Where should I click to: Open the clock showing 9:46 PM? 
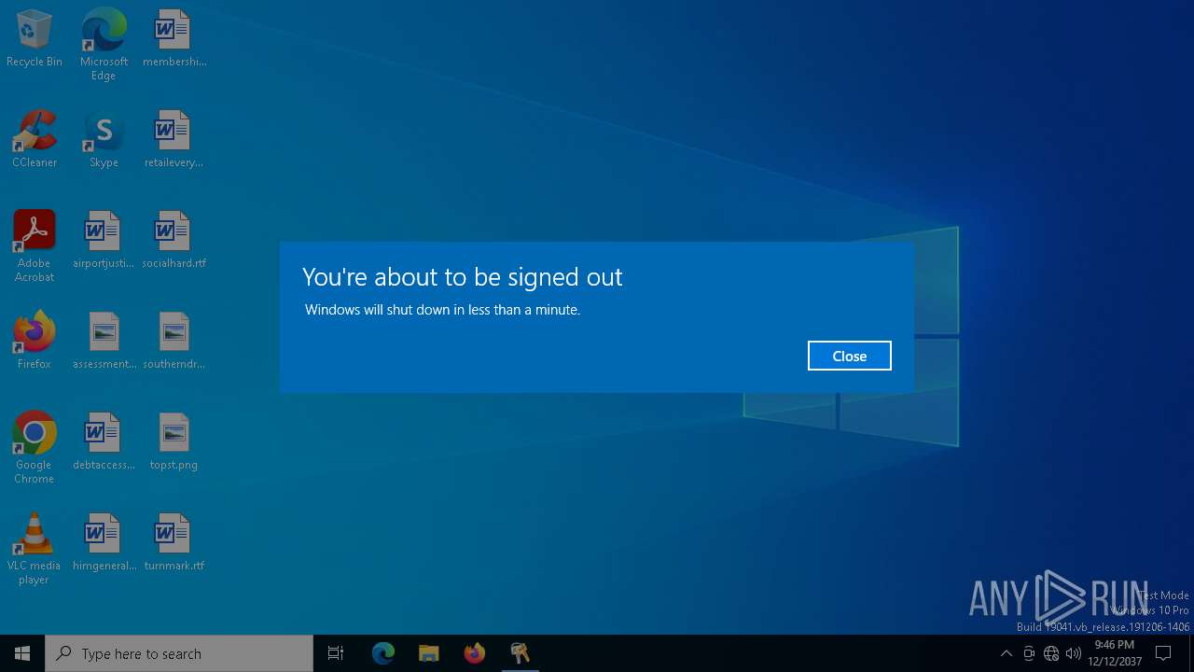[x=1114, y=653]
